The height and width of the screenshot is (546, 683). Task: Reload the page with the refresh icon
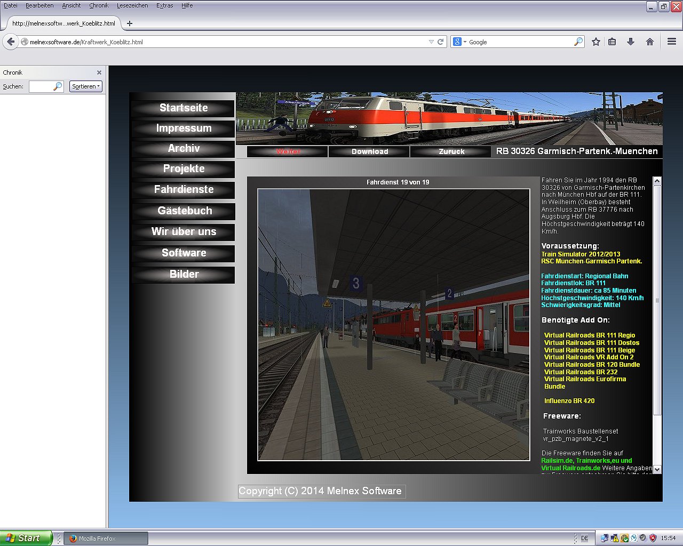(x=441, y=42)
